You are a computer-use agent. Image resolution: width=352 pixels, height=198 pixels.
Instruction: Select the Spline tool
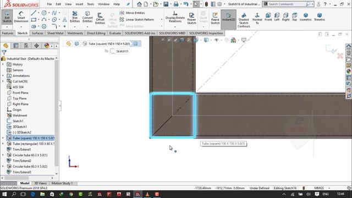(x=54, y=13)
